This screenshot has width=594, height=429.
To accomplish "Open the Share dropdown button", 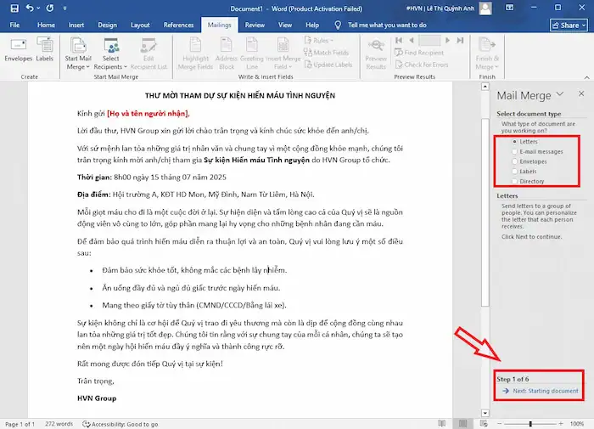I will pos(569,25).
